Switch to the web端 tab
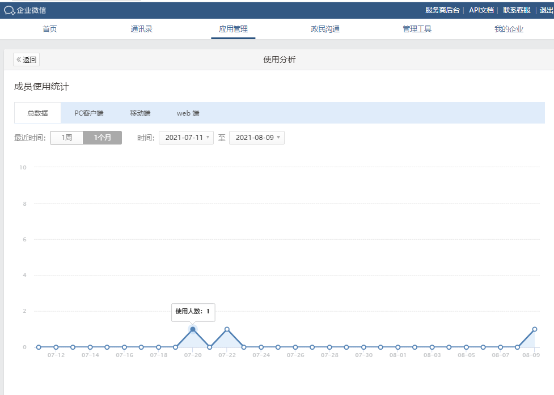The height and width of the screenshot is (395, 554). point(188,113)
